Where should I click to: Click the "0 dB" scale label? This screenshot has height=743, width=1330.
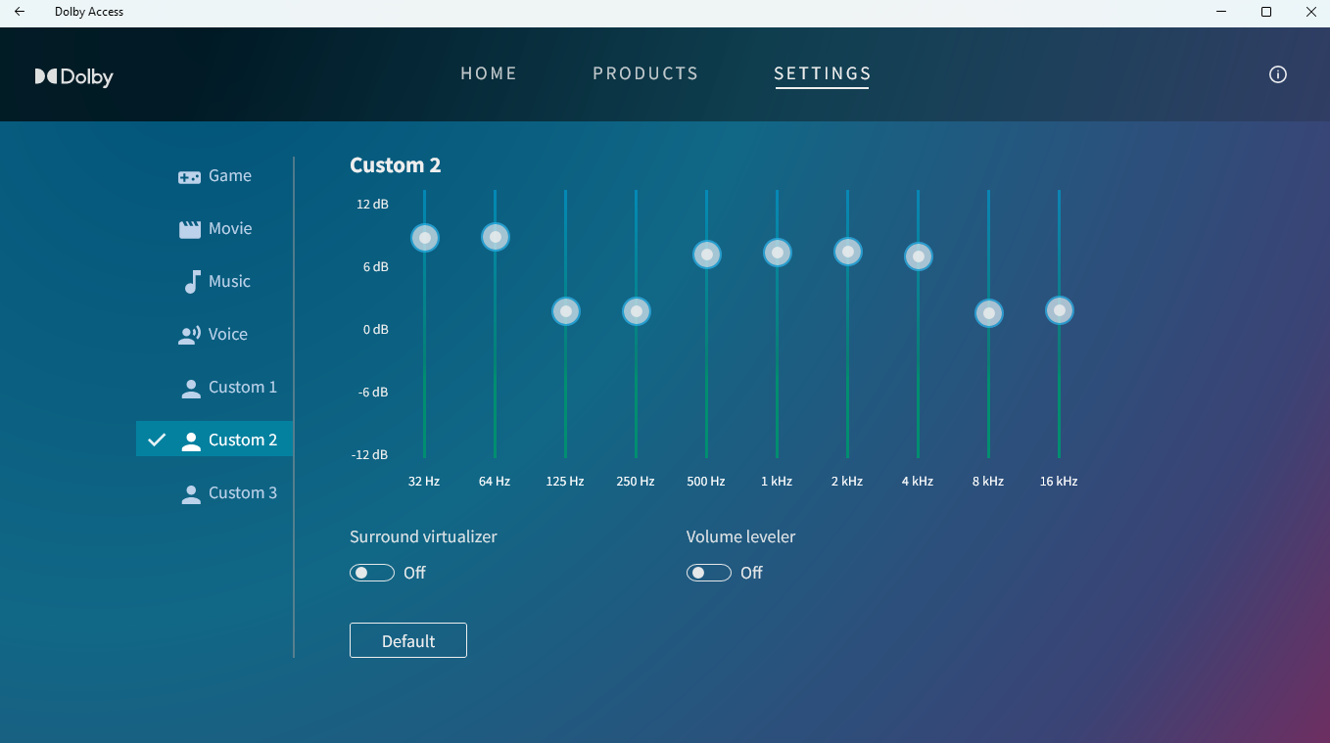(375, 329)
